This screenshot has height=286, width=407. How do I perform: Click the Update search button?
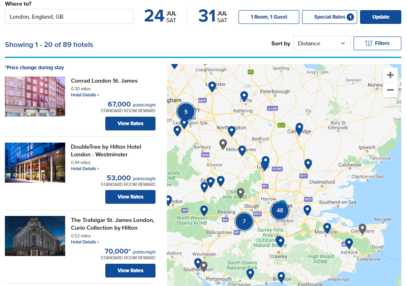(381, 17)
